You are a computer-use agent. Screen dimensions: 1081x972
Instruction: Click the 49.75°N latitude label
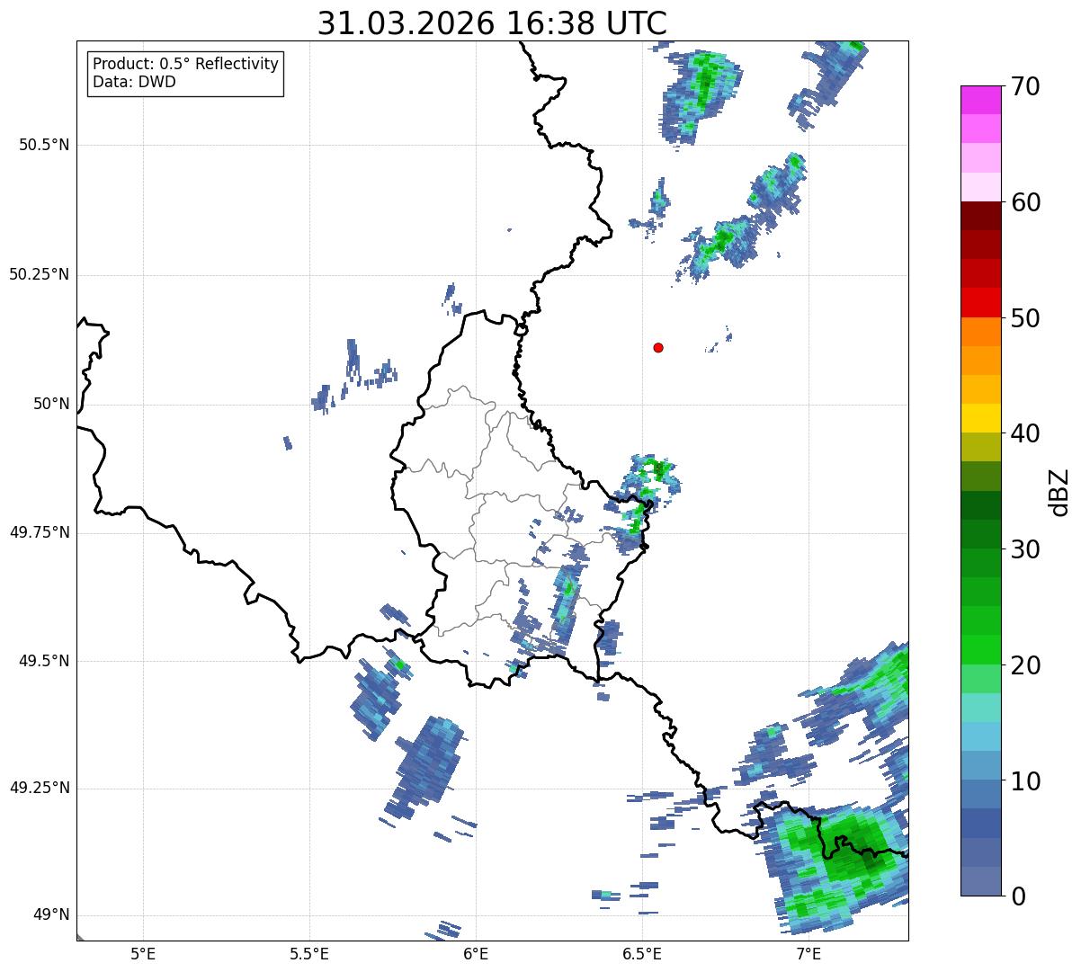[x=40, y=532]
